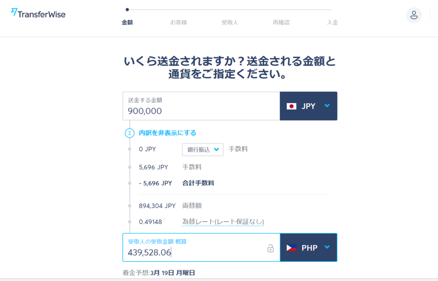Click the - 5,696 JPY total fee
The height and width of the screenshot is (281, 438).
coord(155,183)
